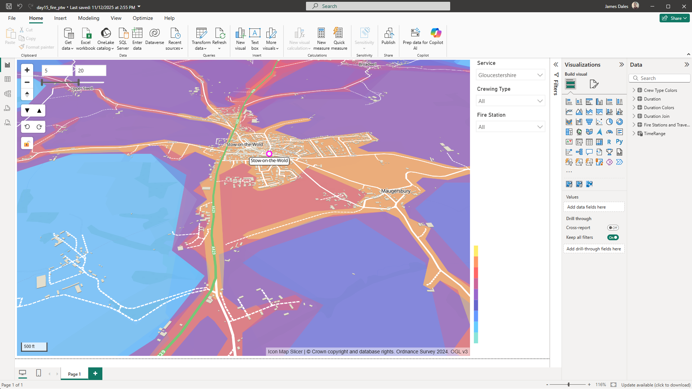The image size is (692, 389).
Task: Open the Service Gloucestershire dropdown
Action: click(510, 75)
